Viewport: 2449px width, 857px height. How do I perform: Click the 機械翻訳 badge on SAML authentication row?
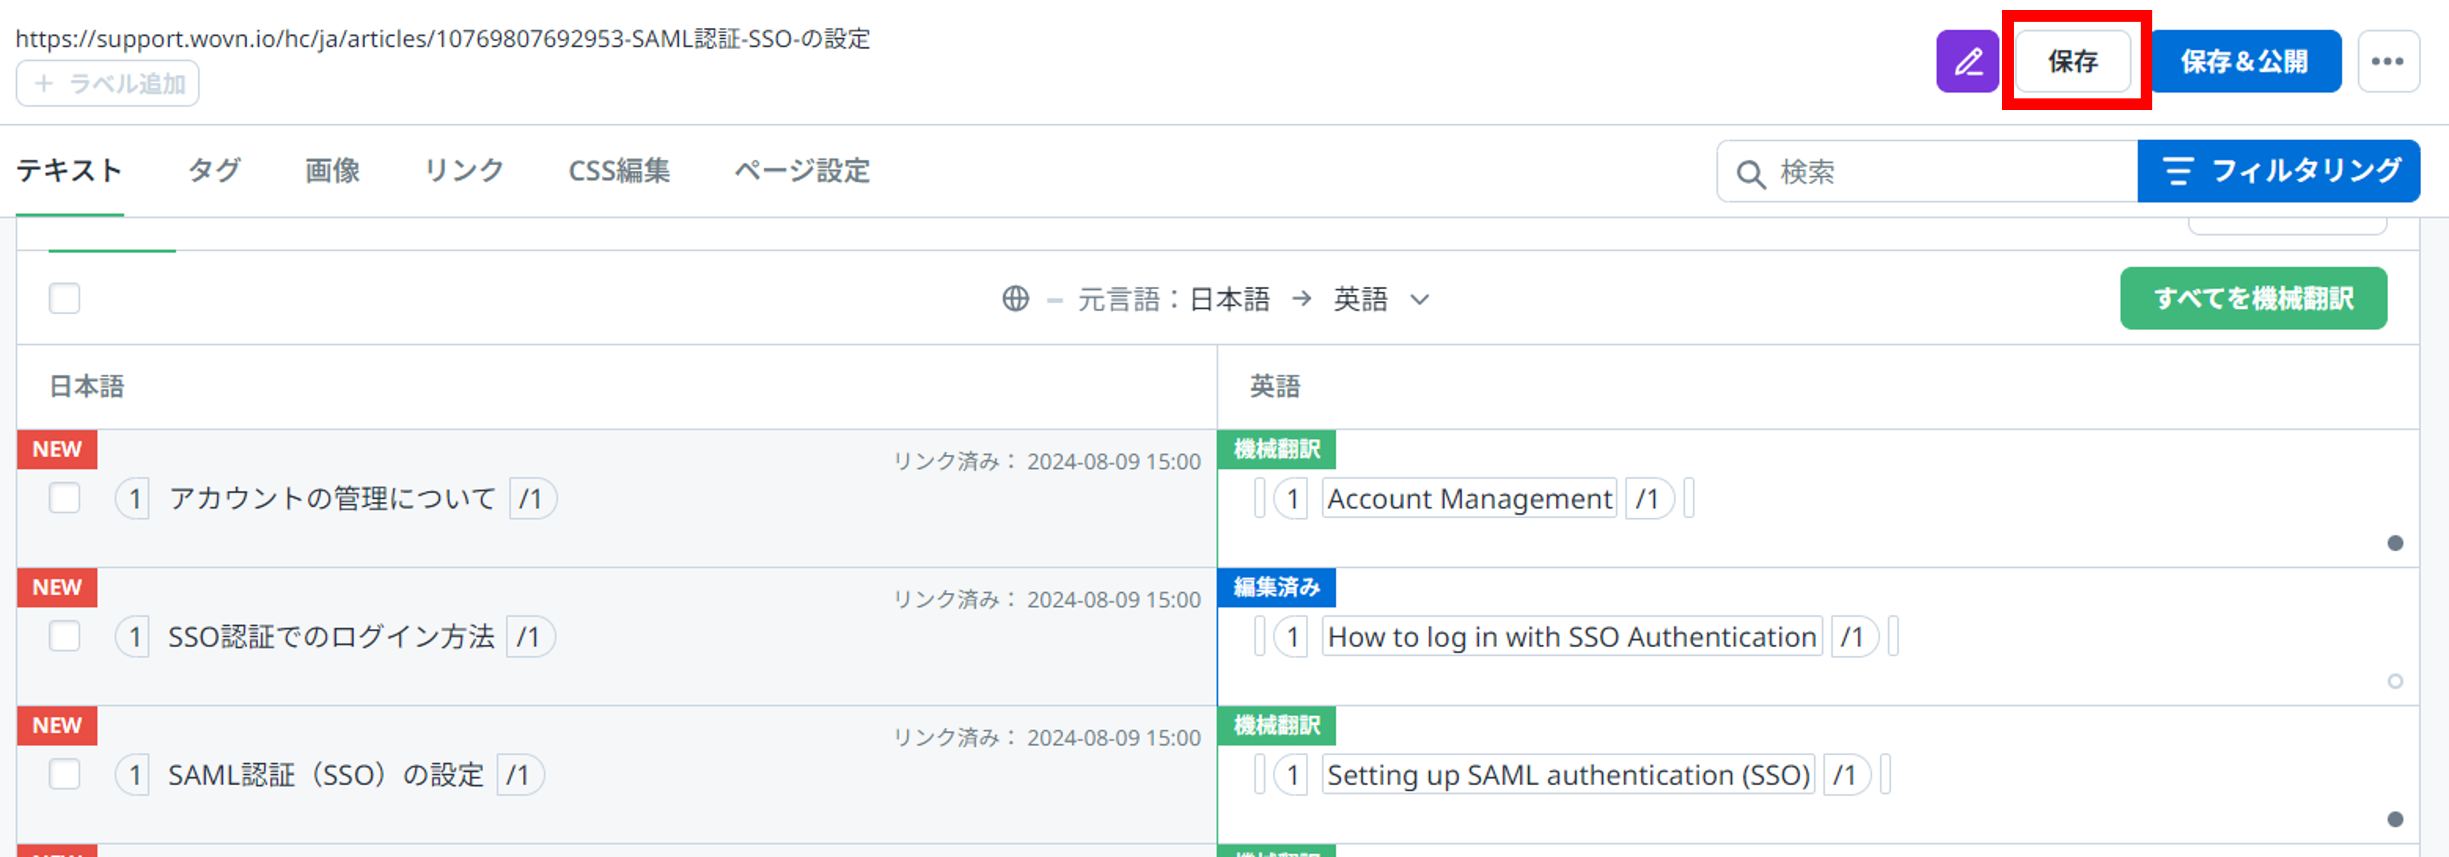[1277, 726]
